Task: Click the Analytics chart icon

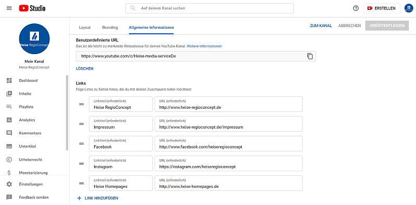Action: [x=9, y=120]
